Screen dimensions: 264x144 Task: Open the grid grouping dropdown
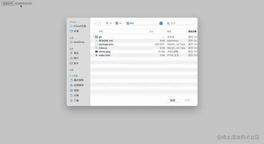(118, 23)
